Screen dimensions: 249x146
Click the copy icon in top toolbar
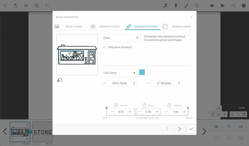(37, 6)
